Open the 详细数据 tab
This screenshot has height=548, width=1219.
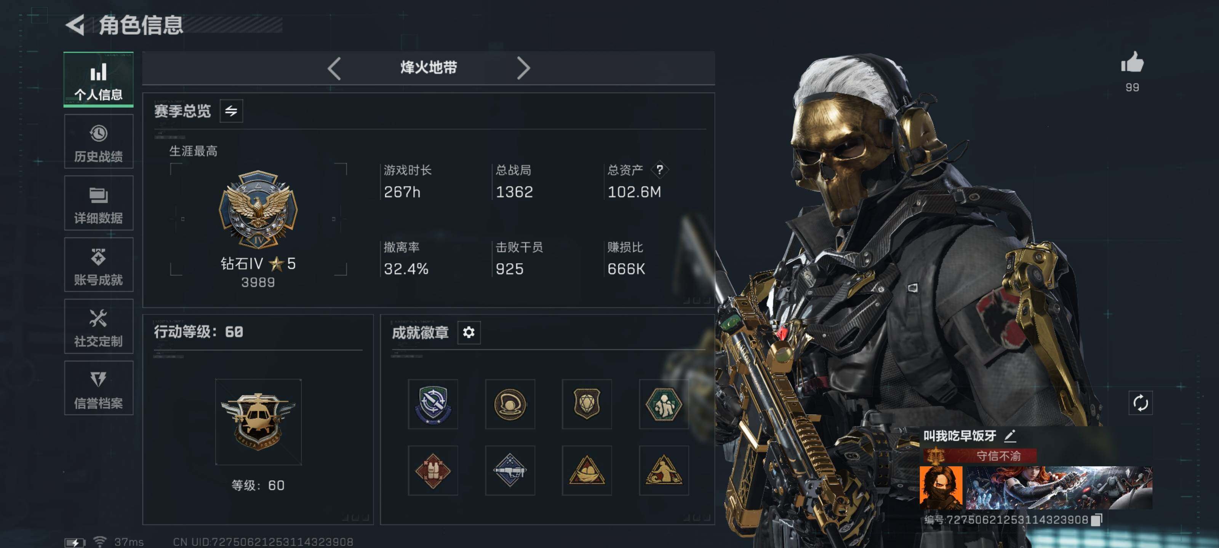[98, 203]
